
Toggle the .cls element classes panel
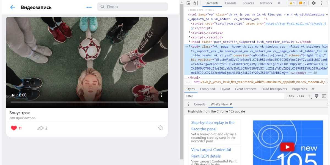coord(301,96)
